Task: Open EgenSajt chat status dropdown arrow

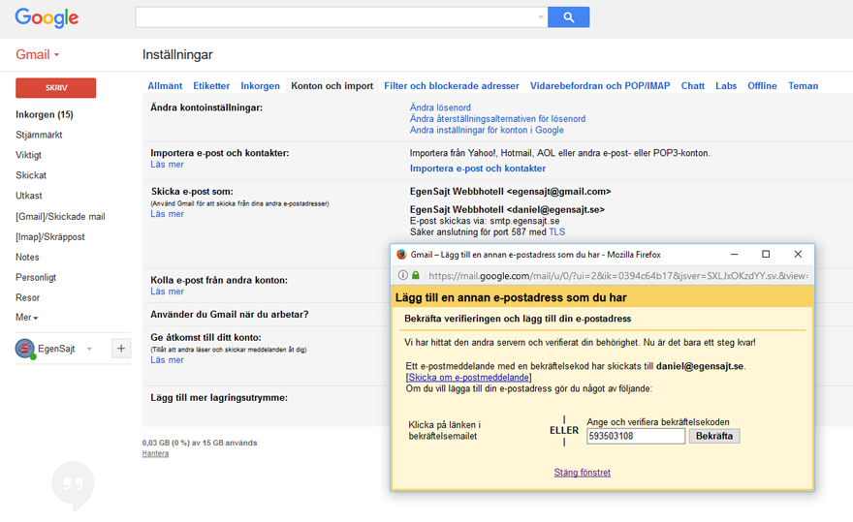Action: [89, 349]
